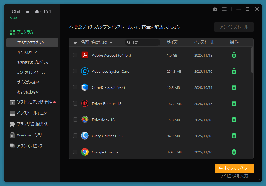Click the program list vertical scrollbar
The image size is (266, 186).
point(252,60)
